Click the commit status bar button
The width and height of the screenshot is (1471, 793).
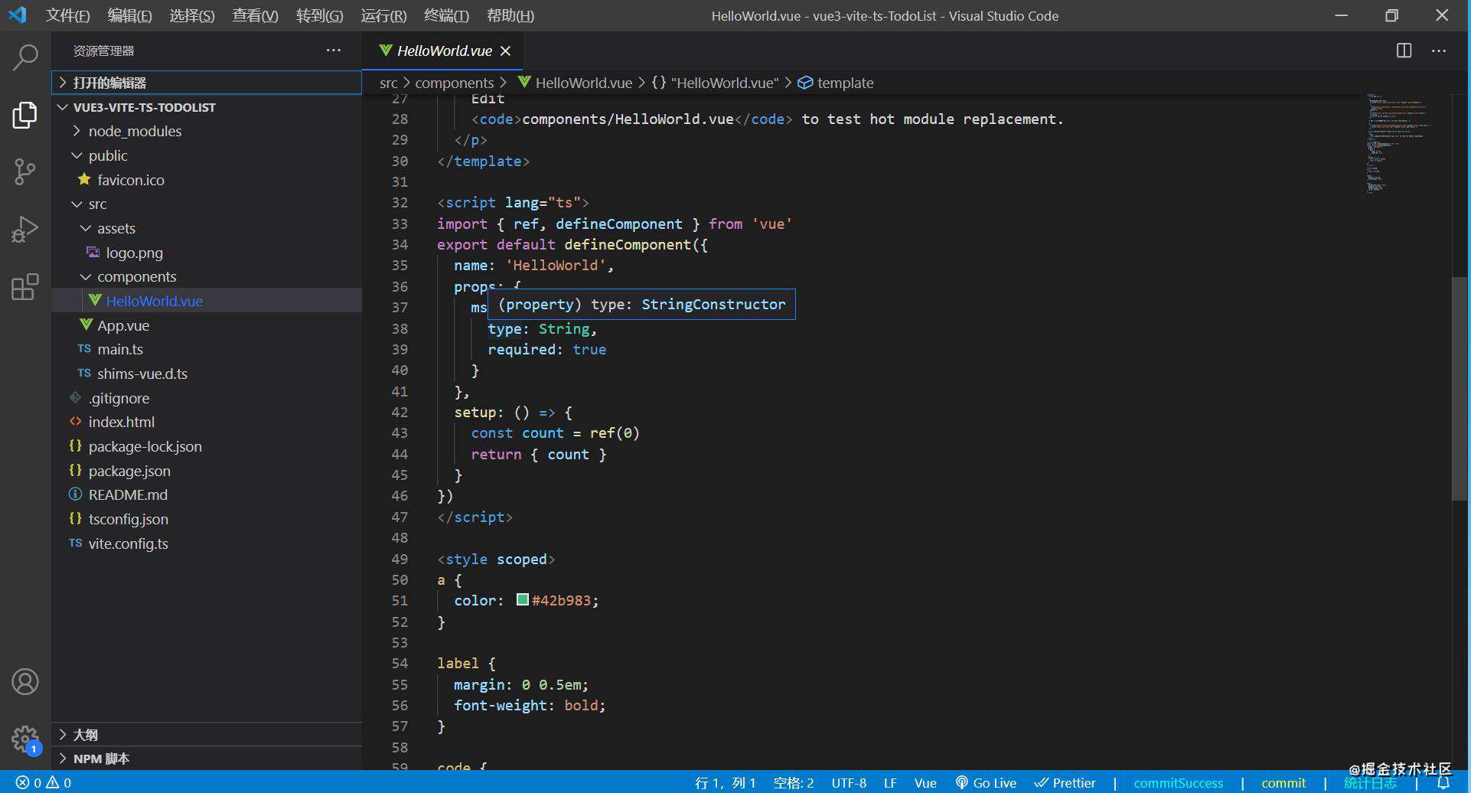point(1283,782)
